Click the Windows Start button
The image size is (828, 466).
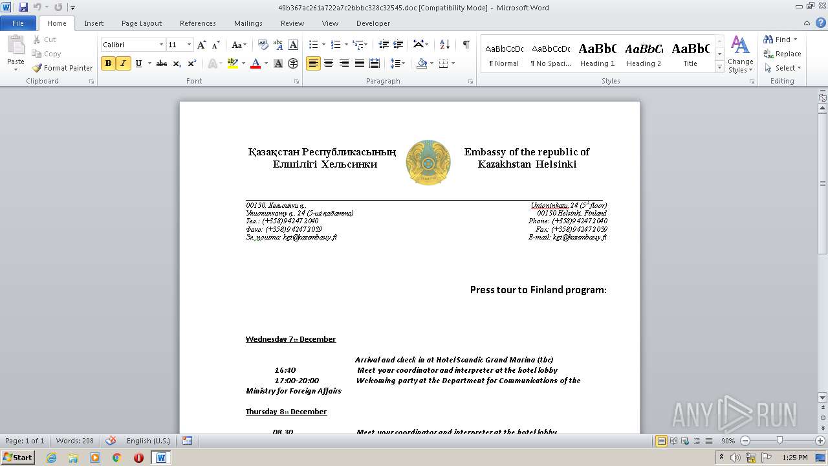click(17, 458)
